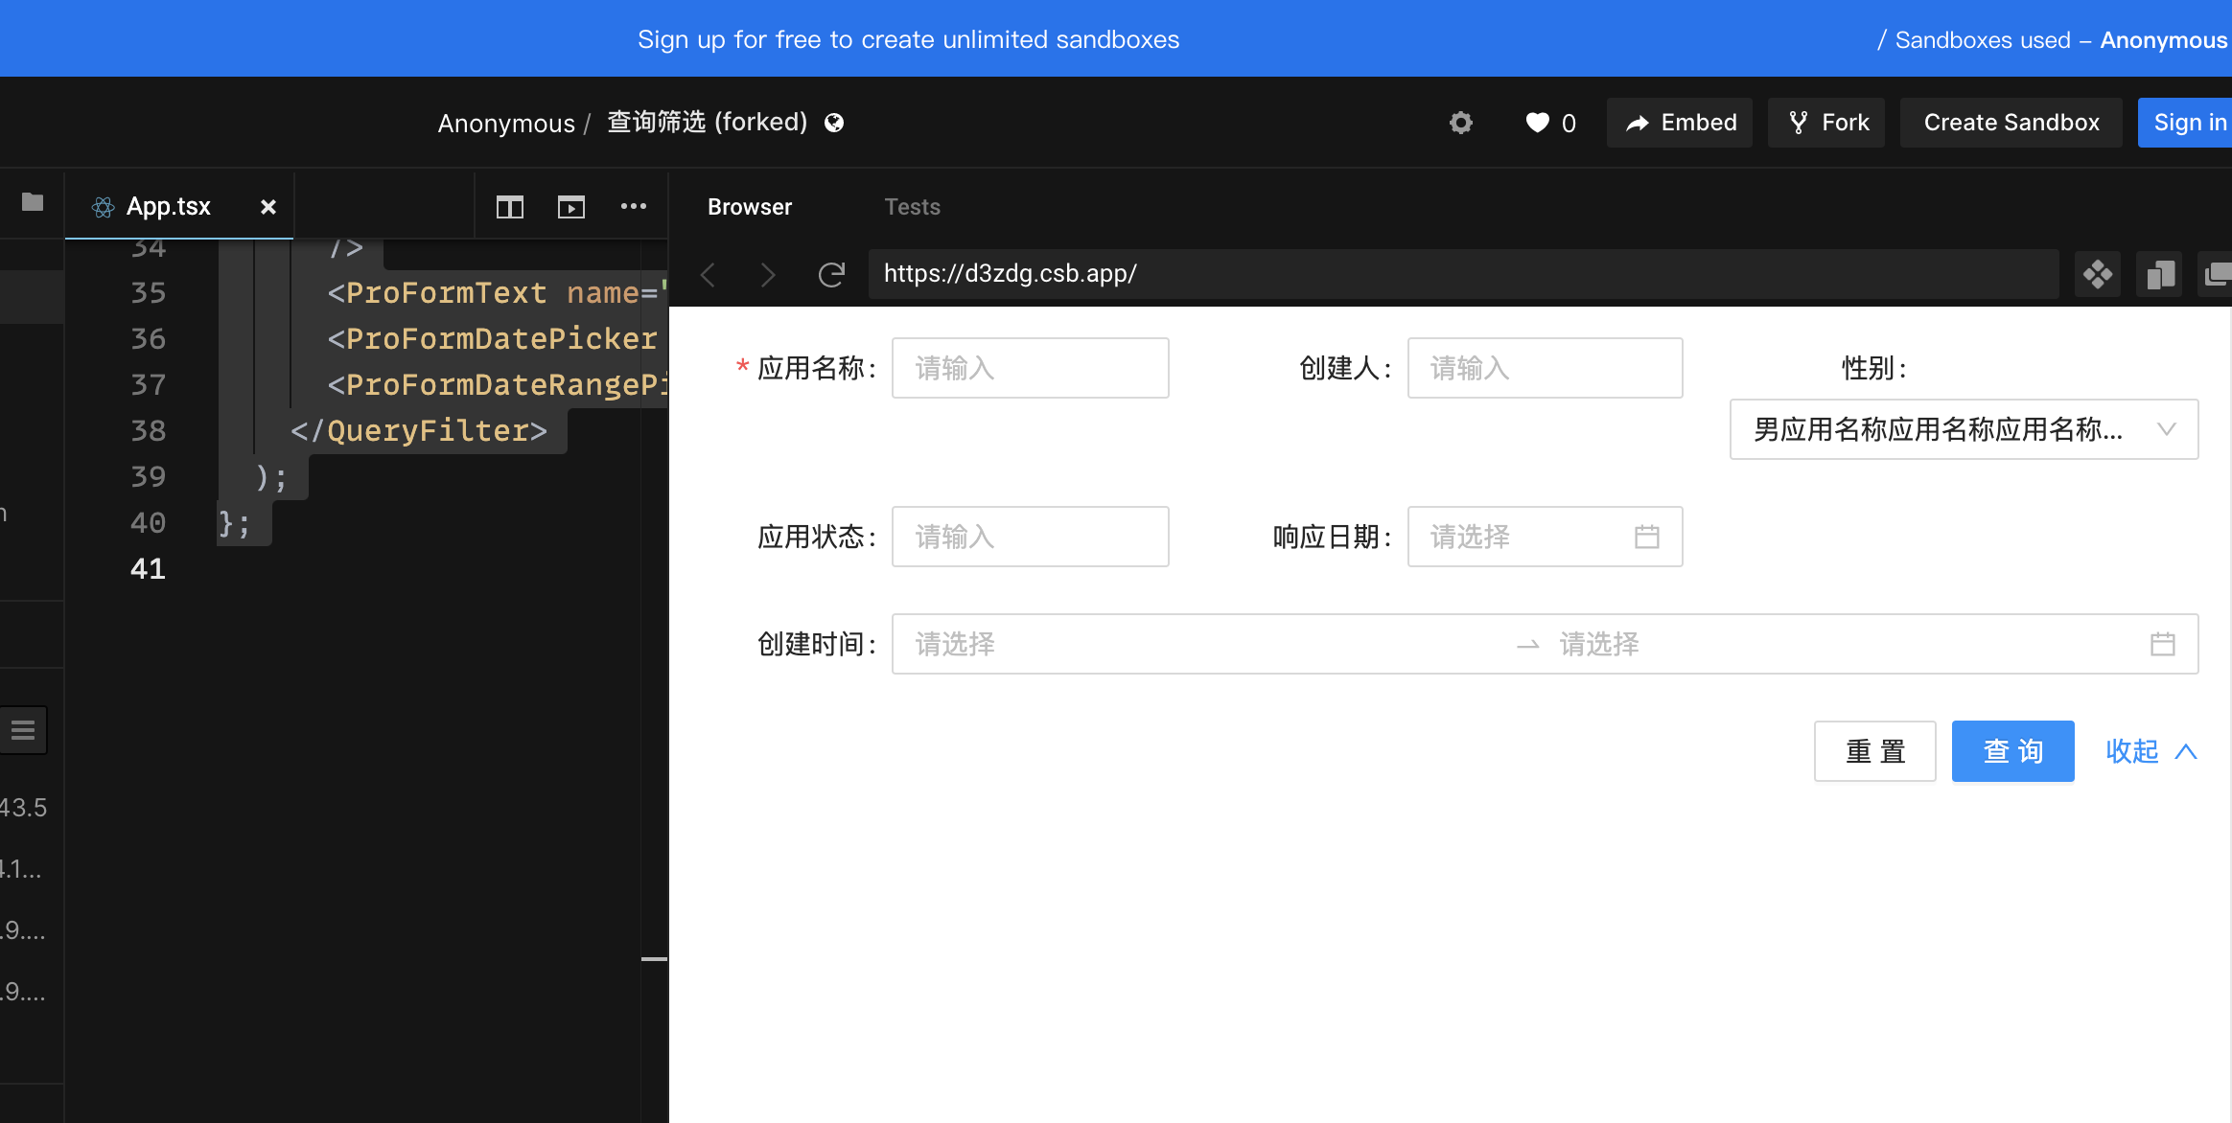Open the calendar icon in the 响应日期 field
Screen dimensions: 2232x1123
coord(1647,537)
